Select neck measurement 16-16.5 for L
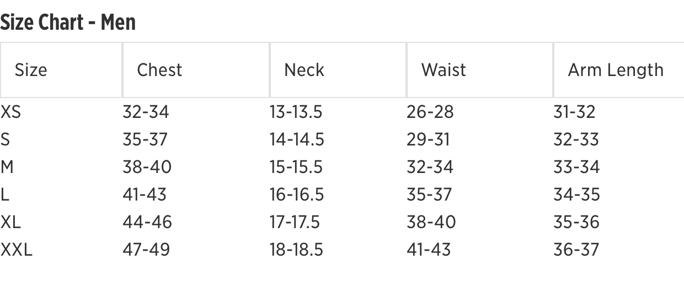This screenshot has height=281, width=684. click(297, 194)
